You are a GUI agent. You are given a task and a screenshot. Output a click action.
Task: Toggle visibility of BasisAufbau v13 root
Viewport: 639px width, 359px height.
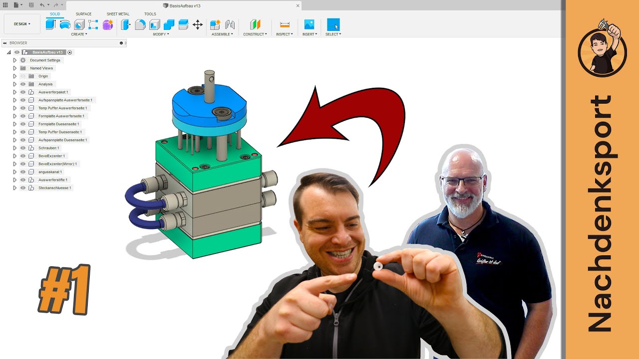point(17,52)
